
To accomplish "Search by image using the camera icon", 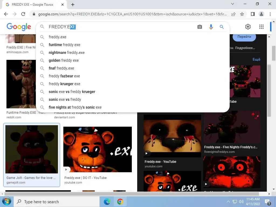I will pyautogui.click(x=200, y=27).
